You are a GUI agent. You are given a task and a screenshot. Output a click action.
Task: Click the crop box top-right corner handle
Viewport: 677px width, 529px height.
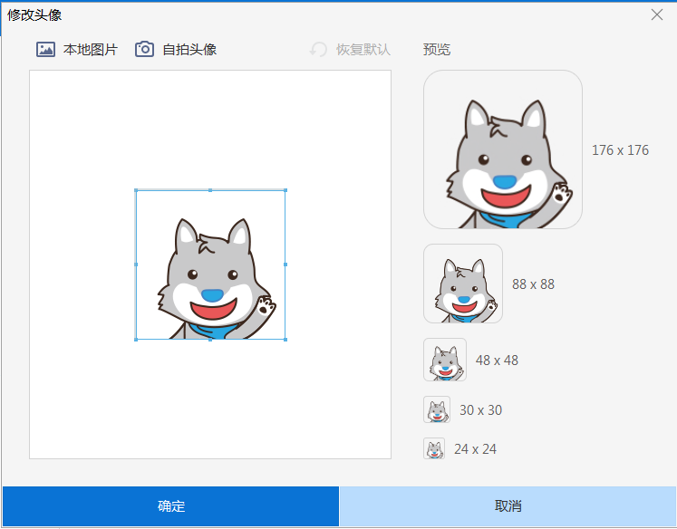tap(285, 190)
